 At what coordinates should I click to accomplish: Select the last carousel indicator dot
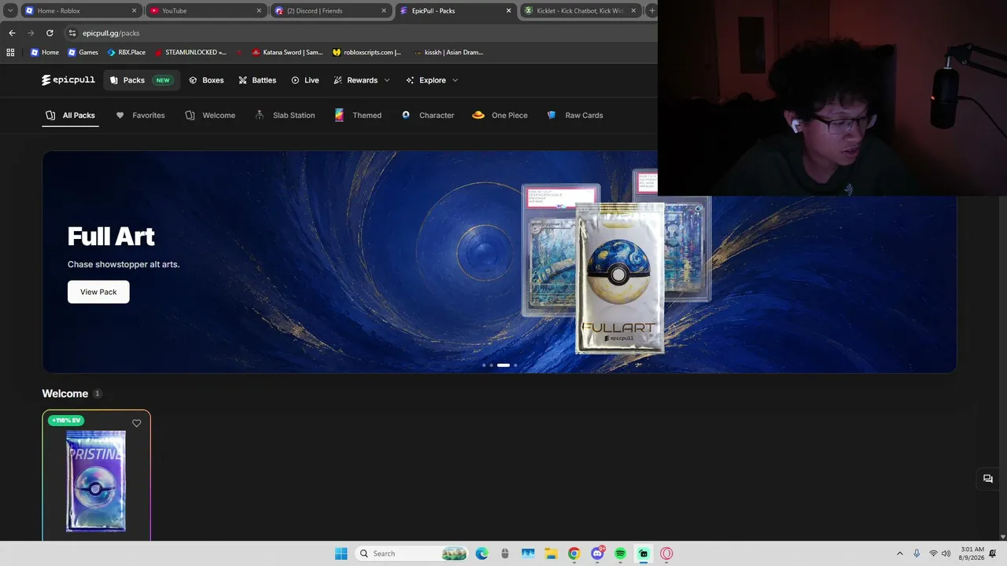(x=515, y=366)
